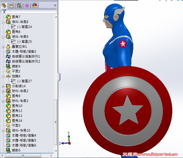Collapse the 填料-伸長9 feature node
The width and height of the screenshot is (183, 158).
[3, 37]
